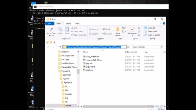Click horizontal scrollbar left arrow
Viewport: 196px width, 110px height.
[x=82, y=107]
